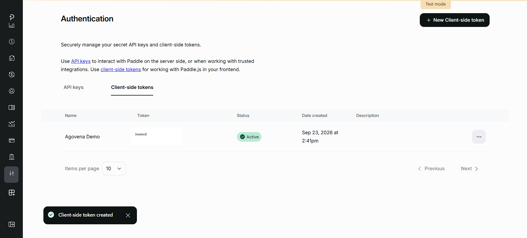Open the dollar coin sidebar icon
The height and width of the screenshot is (238, 527).
click(12, 42)
